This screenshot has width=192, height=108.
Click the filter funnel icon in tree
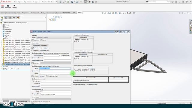[1, 20]
